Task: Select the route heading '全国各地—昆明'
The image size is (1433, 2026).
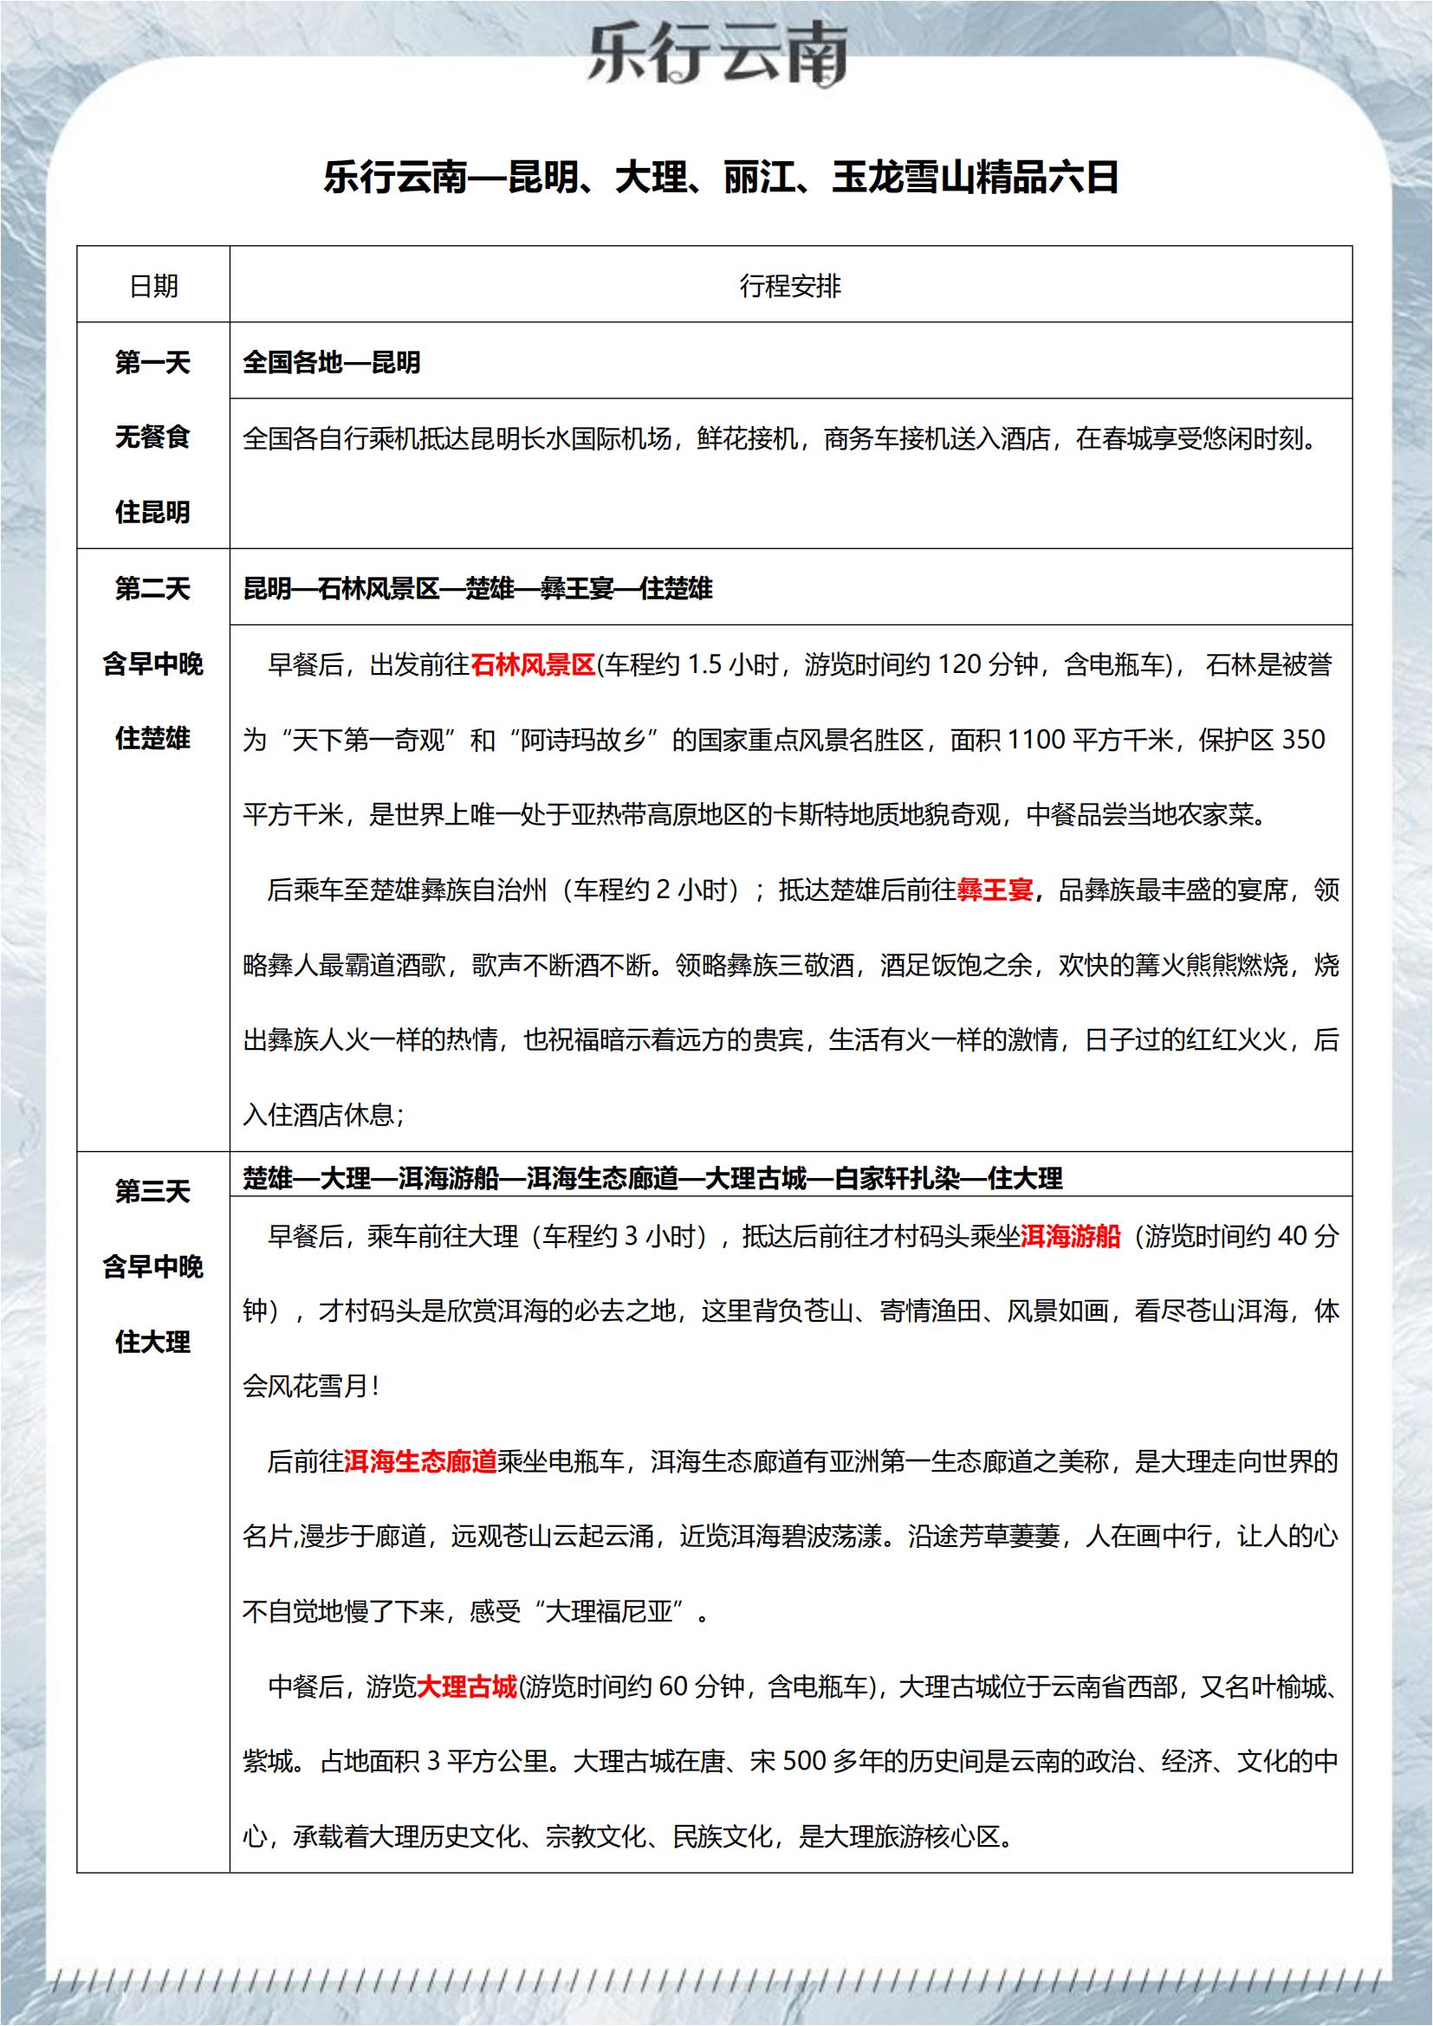Action: (x=332, y=362)
